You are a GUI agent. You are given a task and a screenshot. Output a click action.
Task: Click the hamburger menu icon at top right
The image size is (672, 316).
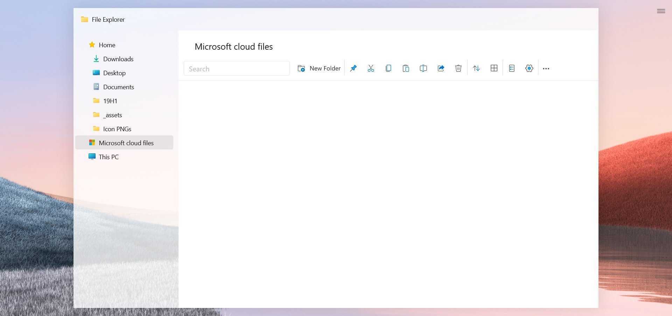pyautogui.click(x=661, y=11)
